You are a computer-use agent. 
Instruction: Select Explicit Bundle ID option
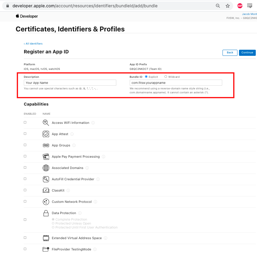click(x=146, y=77)
